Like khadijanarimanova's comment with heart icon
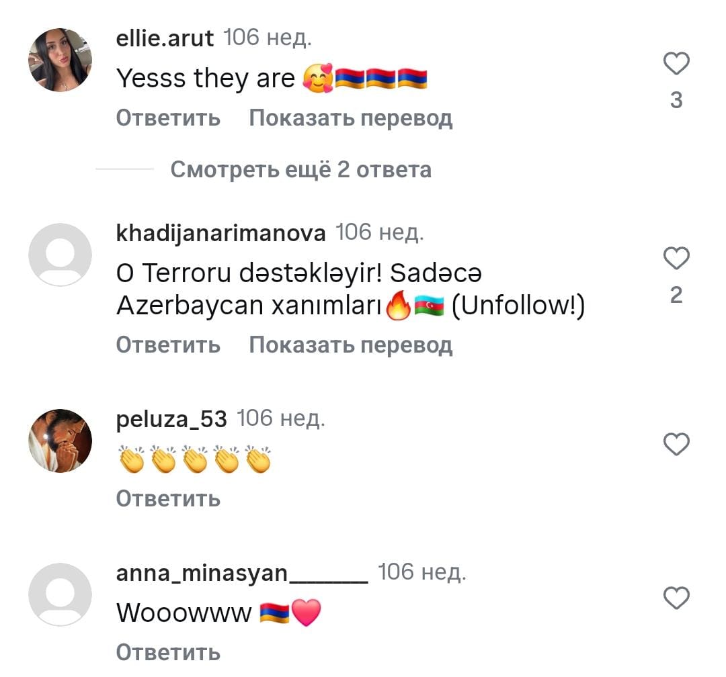Screen dimensions: 726x677 [x=676, y=258]
